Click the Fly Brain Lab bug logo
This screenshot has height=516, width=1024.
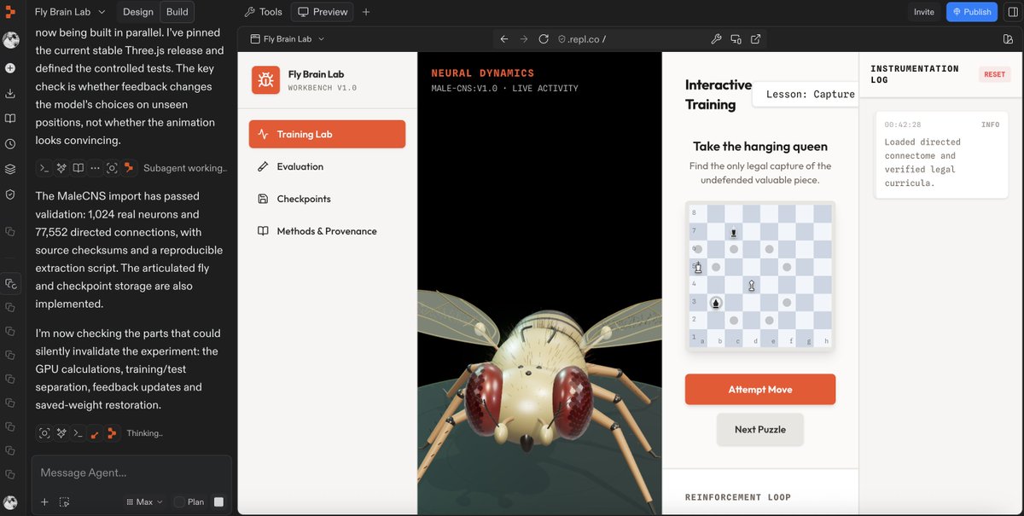[x=265, y=80]
